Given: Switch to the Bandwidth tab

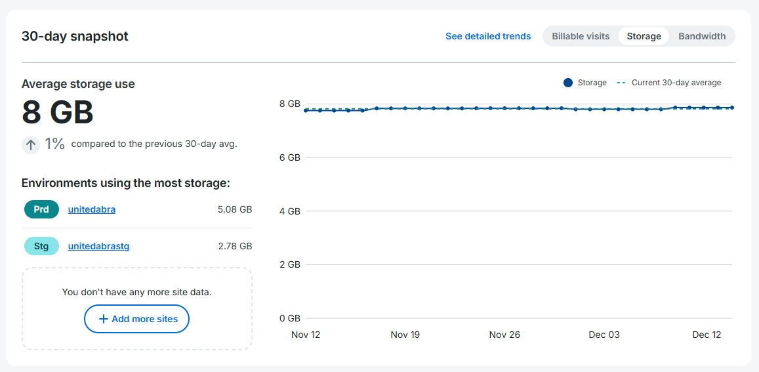Looking at the screenshot, I should pos(702,36).
